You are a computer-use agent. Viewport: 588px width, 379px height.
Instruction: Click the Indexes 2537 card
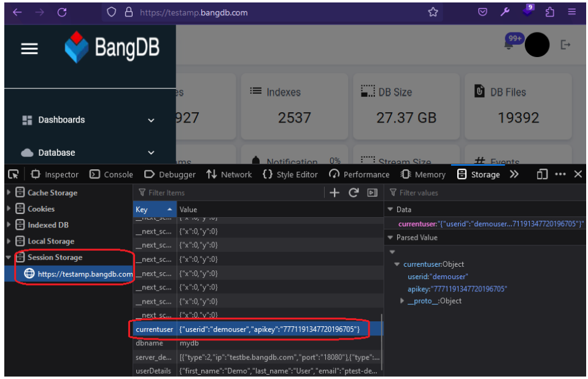[x=295, y=106]
